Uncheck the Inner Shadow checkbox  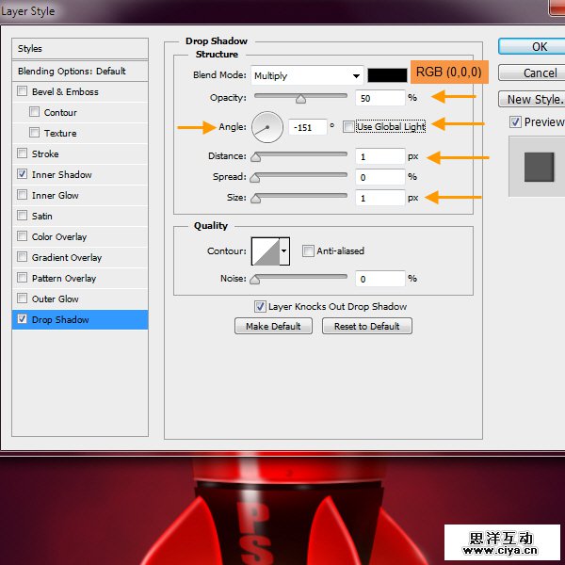click(22, 174)
